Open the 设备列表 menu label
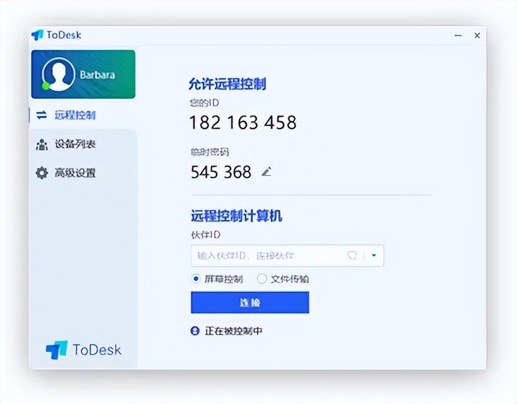 (x=75, y=144)
